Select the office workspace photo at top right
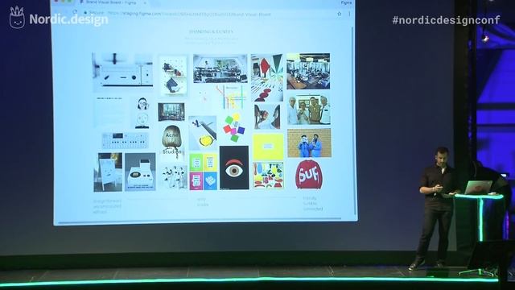The image size is (515, 290). [308, 72]
